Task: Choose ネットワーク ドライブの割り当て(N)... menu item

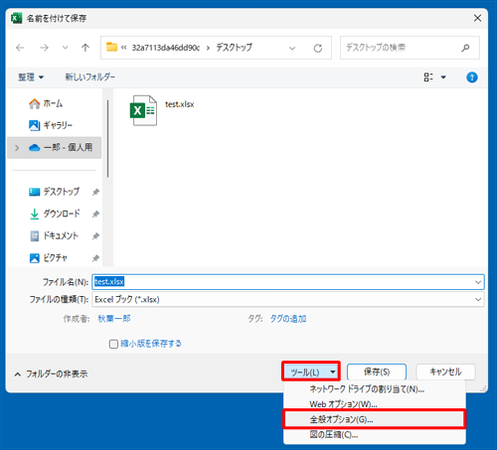Action: pyautogui.click(x=375, y=389)
